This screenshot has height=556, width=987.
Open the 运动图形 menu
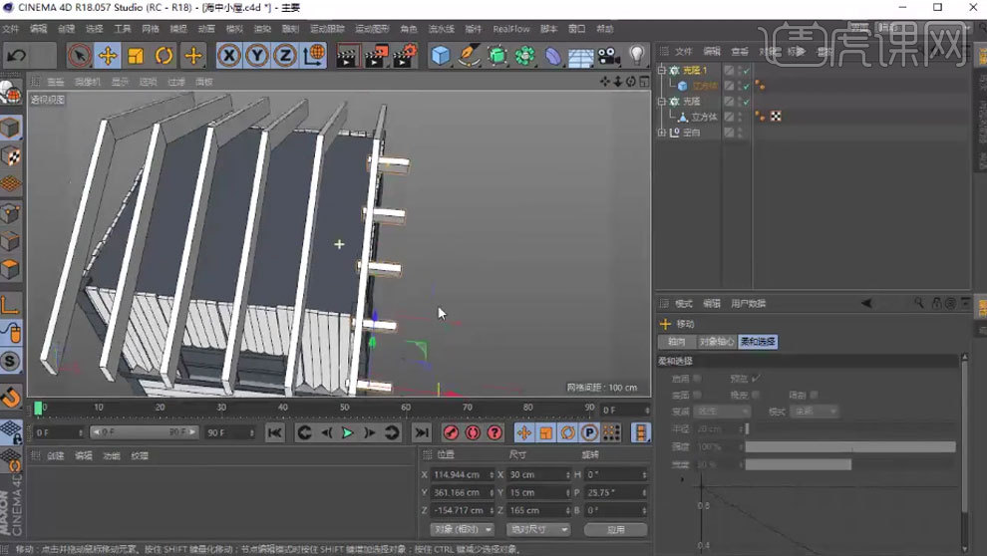pos(370,29)
